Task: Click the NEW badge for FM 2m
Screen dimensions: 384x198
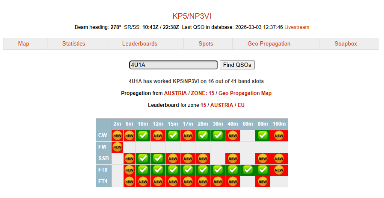Action: tap(117, 147)
